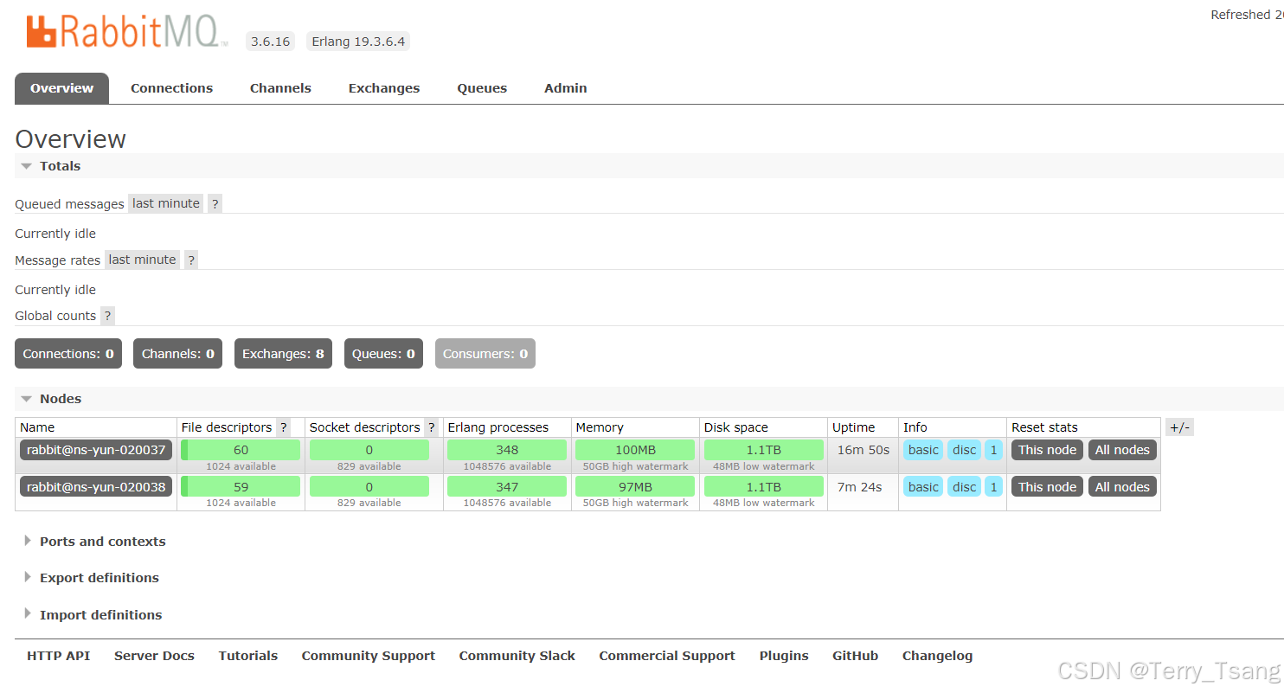Click Disk space column header
This screenshot has height=693, width=1284.
(736, 427)
